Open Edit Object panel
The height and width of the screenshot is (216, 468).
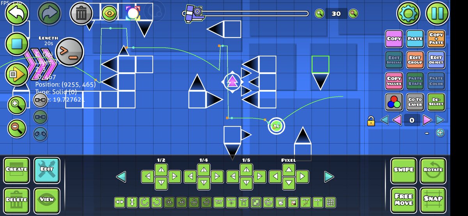pos(436,60)
